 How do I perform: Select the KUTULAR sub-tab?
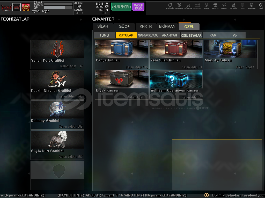click(x=126, y=35)
